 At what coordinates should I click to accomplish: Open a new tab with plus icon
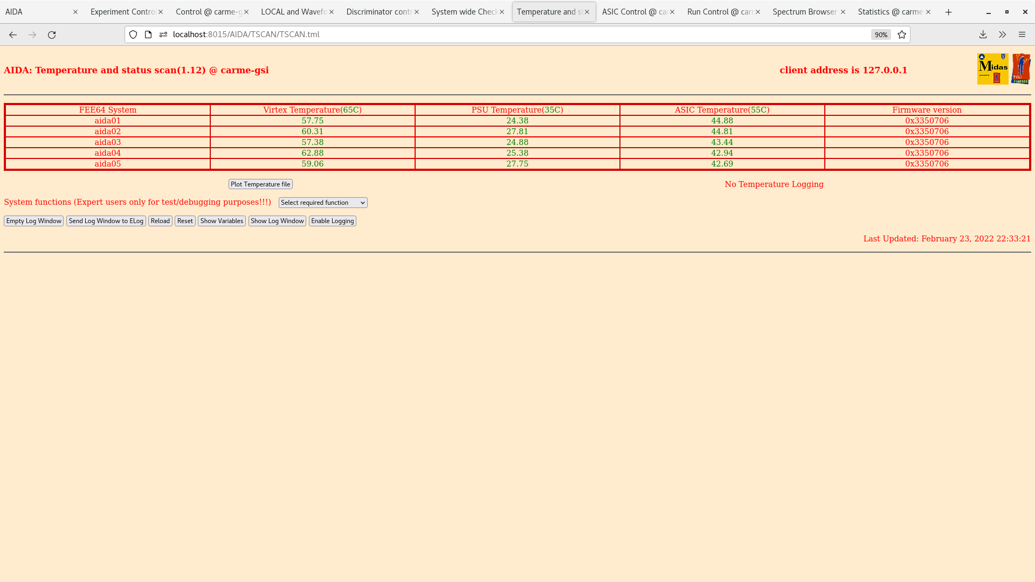tap(949, 12)
